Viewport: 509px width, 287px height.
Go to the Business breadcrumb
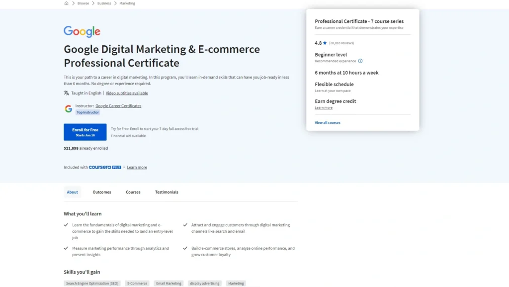pyautogui.click(x=104, y=3)
